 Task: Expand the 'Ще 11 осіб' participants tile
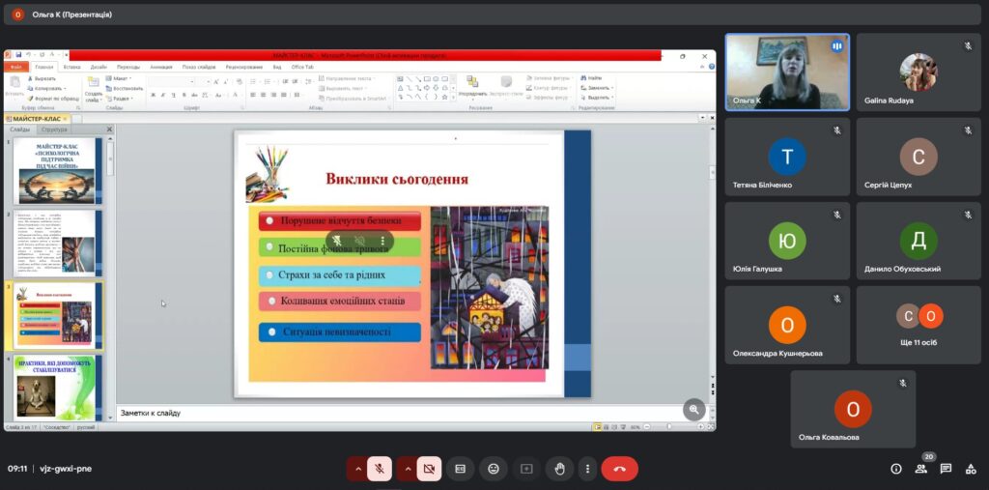click(918, 324)
